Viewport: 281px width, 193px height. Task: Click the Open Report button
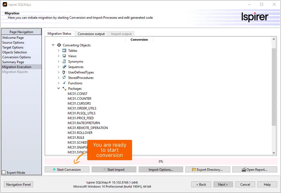point(255,169)
